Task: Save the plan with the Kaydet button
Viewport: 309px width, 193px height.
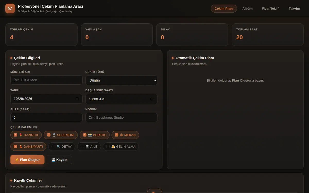Action: tap(59, 160)
